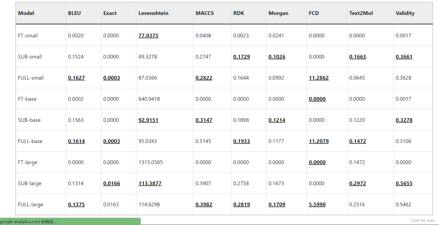
Task: Click the bold Validity value 0.5655
Action: 404,183
